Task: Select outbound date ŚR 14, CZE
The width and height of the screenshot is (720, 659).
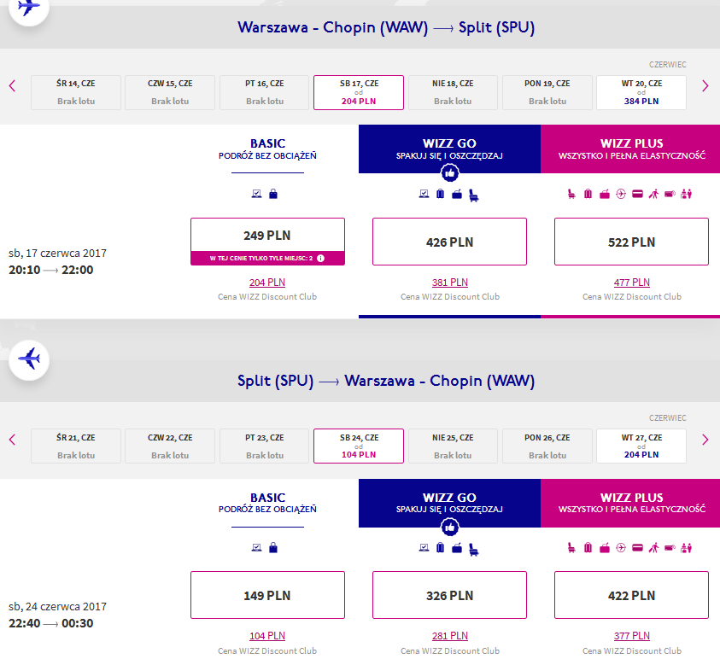Action: pyautogui.click(x=76, y=92)
